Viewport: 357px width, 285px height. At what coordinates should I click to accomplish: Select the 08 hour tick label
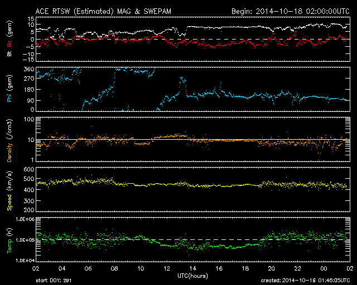114,269
